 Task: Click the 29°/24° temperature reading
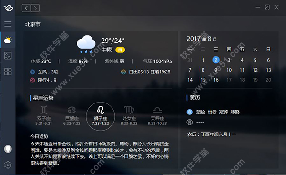click(112, 41)
